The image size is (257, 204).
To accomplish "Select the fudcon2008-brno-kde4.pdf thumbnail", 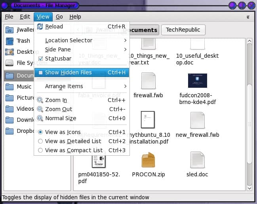I will [198, 81].
